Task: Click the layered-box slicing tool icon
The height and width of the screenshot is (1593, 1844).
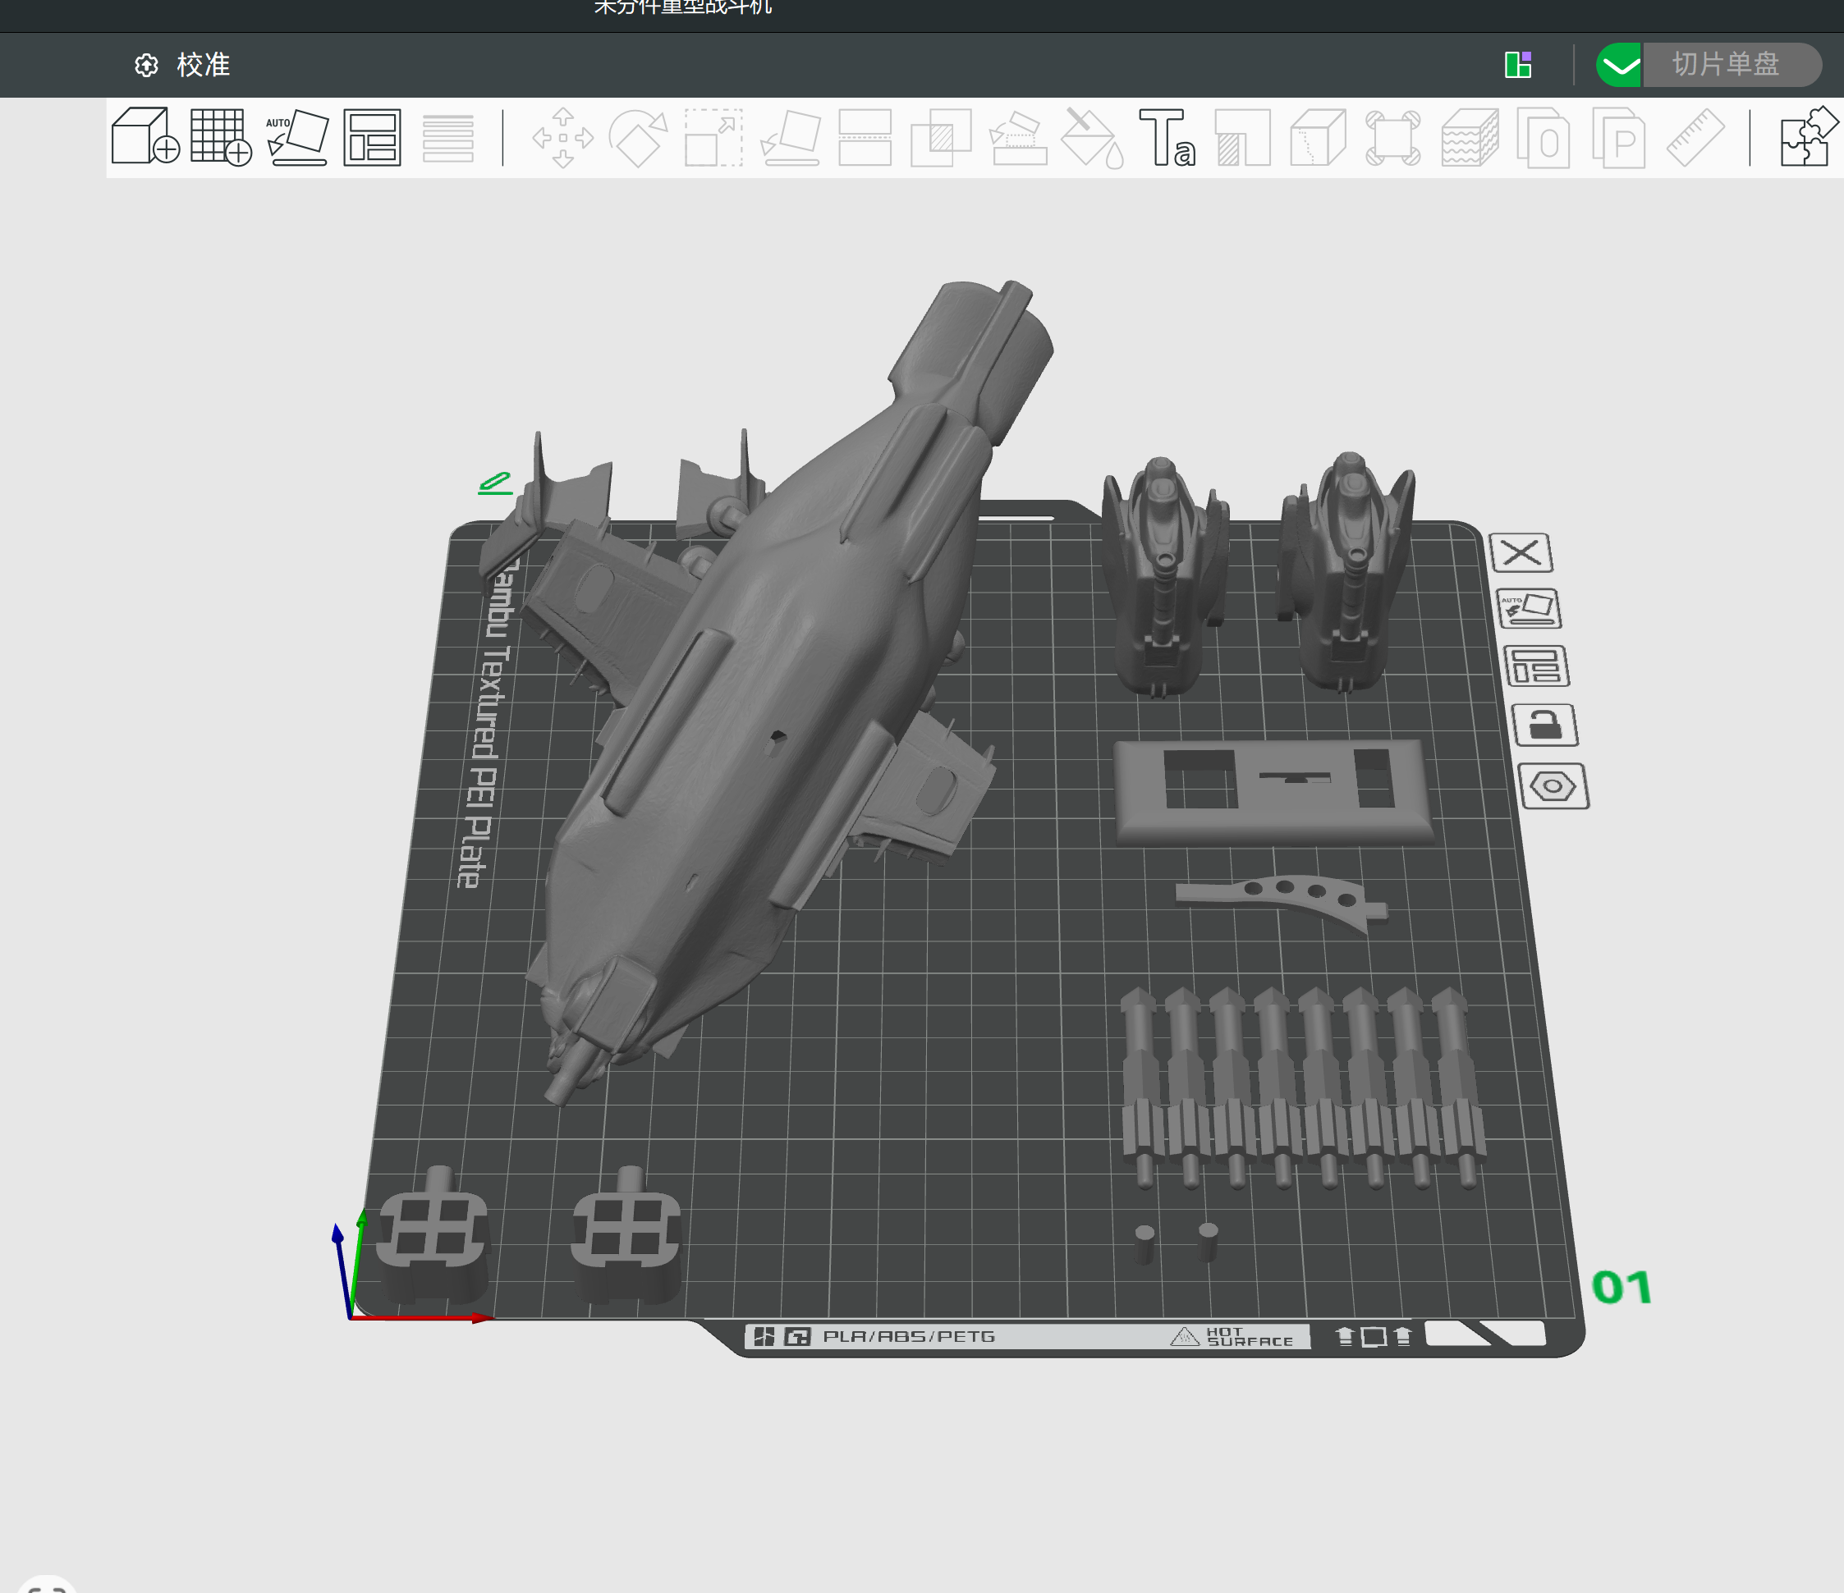Action: pyautogui.click(x=1470, y=138)
